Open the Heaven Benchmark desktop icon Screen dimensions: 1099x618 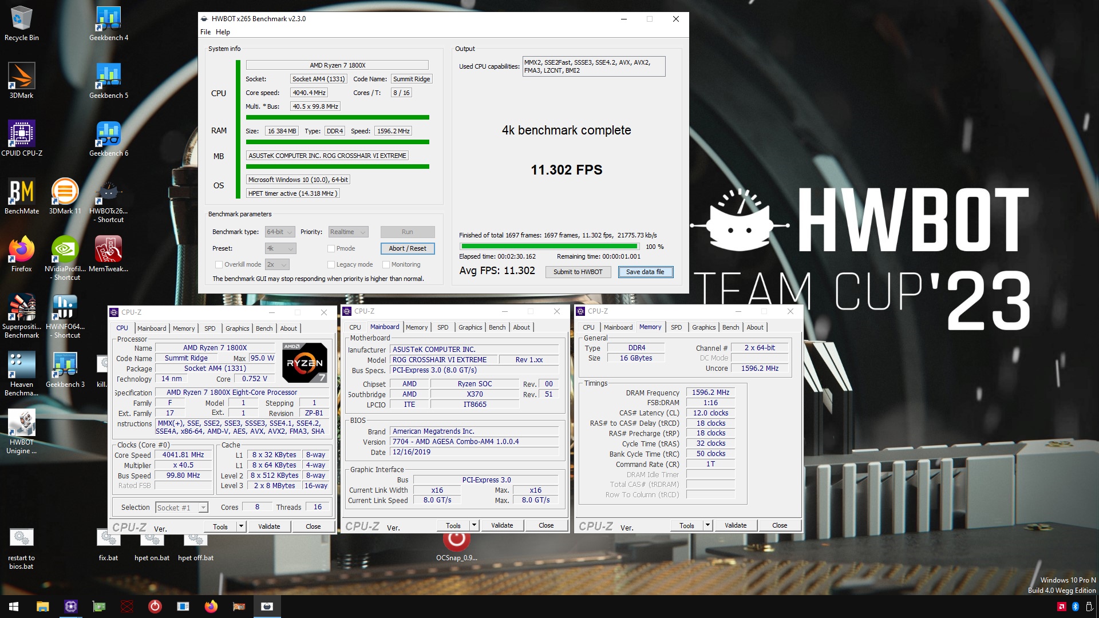pos(22,374)
